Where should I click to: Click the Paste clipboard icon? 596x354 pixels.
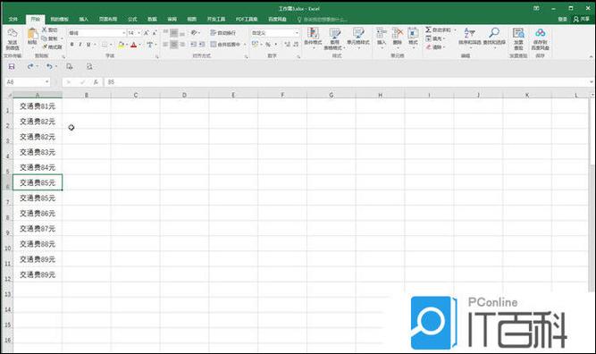[x=32, y=35]
